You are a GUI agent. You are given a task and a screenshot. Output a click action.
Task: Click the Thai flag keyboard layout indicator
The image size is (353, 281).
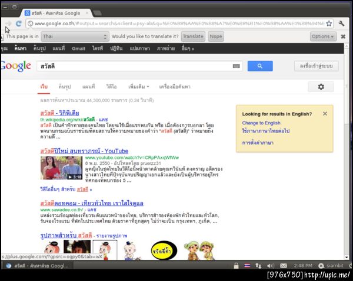tap(247, 266)
